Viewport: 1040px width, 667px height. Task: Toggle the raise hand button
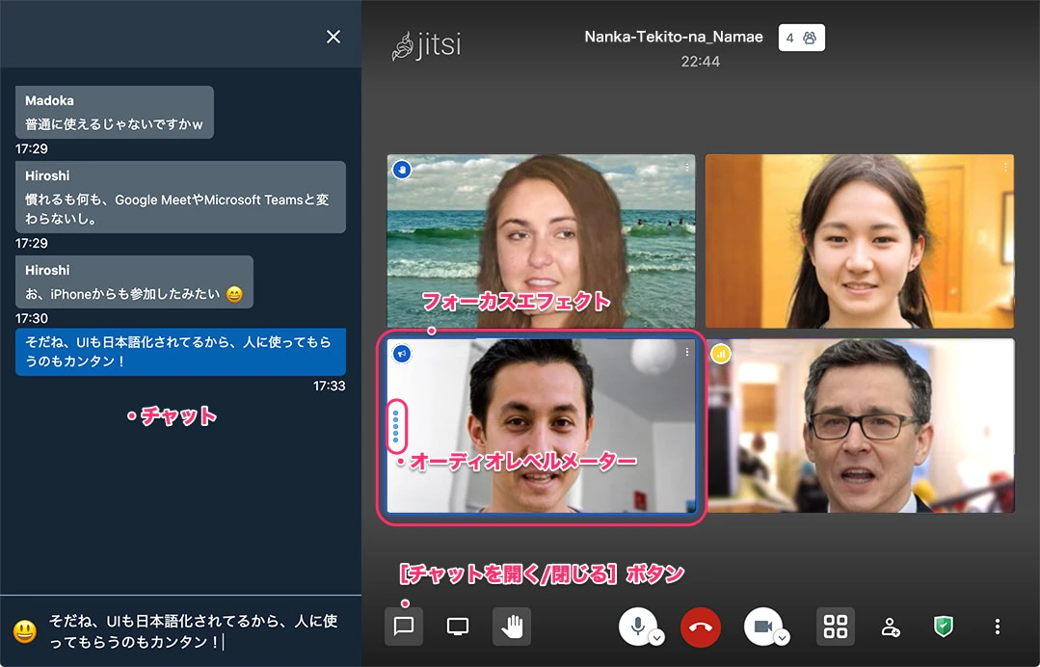pyautogui.click(x=512, y=627)
